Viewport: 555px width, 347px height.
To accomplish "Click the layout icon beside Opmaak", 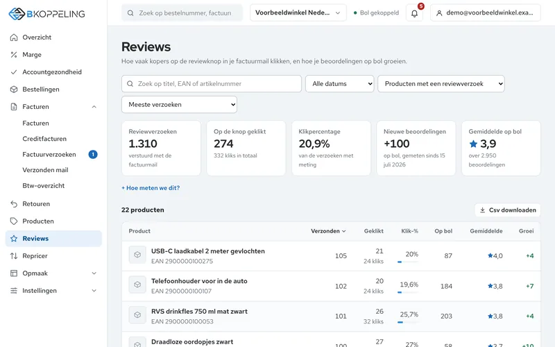I will pos(14,273).
